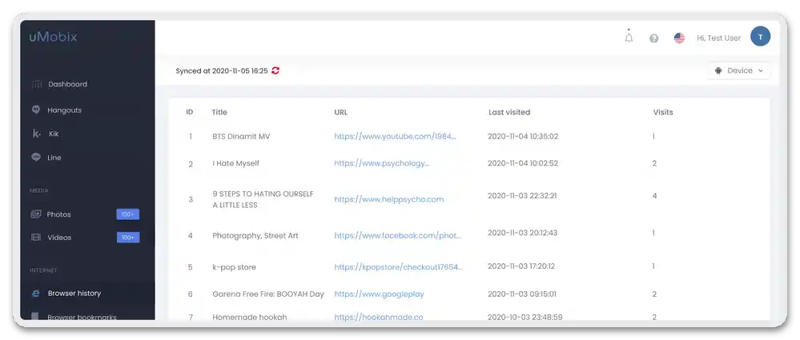Click the 2020-11-04 10:02:52 timestamp
The image size is (800, 340).
coord(523,163)
